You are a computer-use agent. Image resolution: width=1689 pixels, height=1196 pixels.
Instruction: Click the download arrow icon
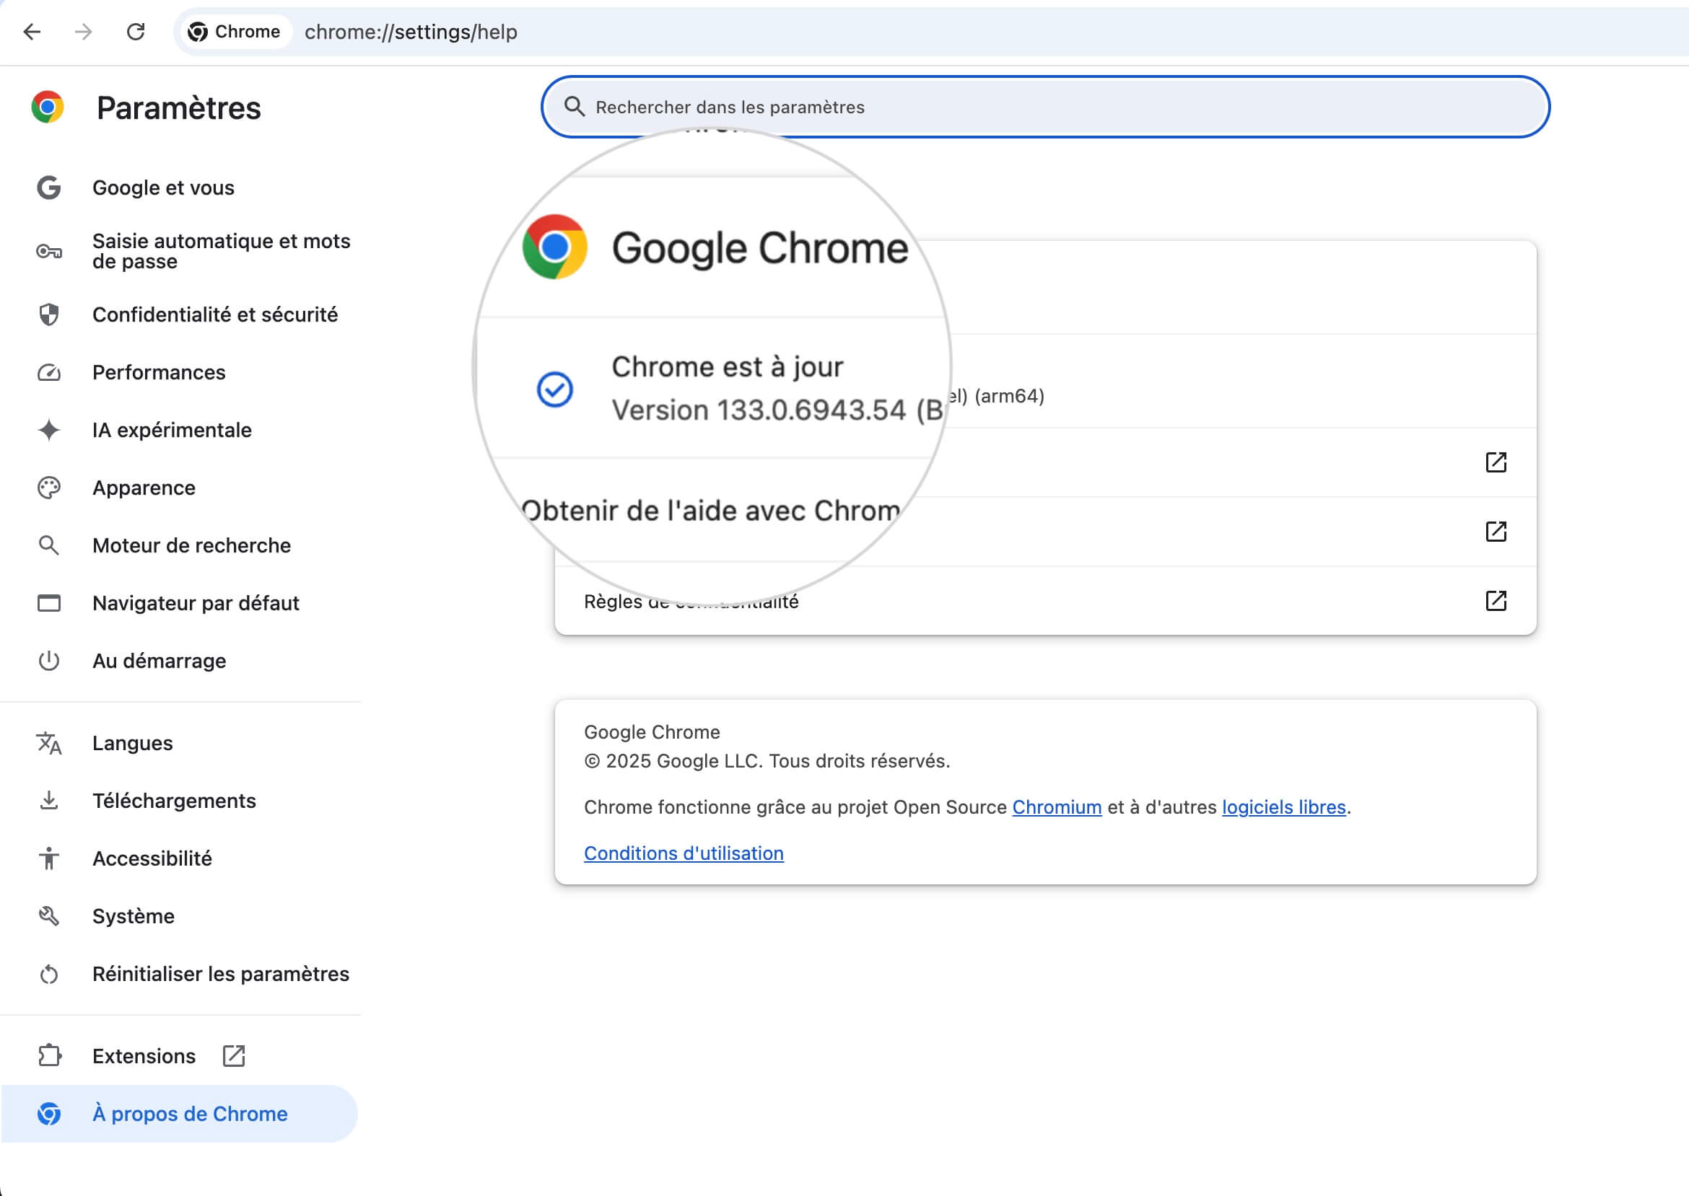48,801
